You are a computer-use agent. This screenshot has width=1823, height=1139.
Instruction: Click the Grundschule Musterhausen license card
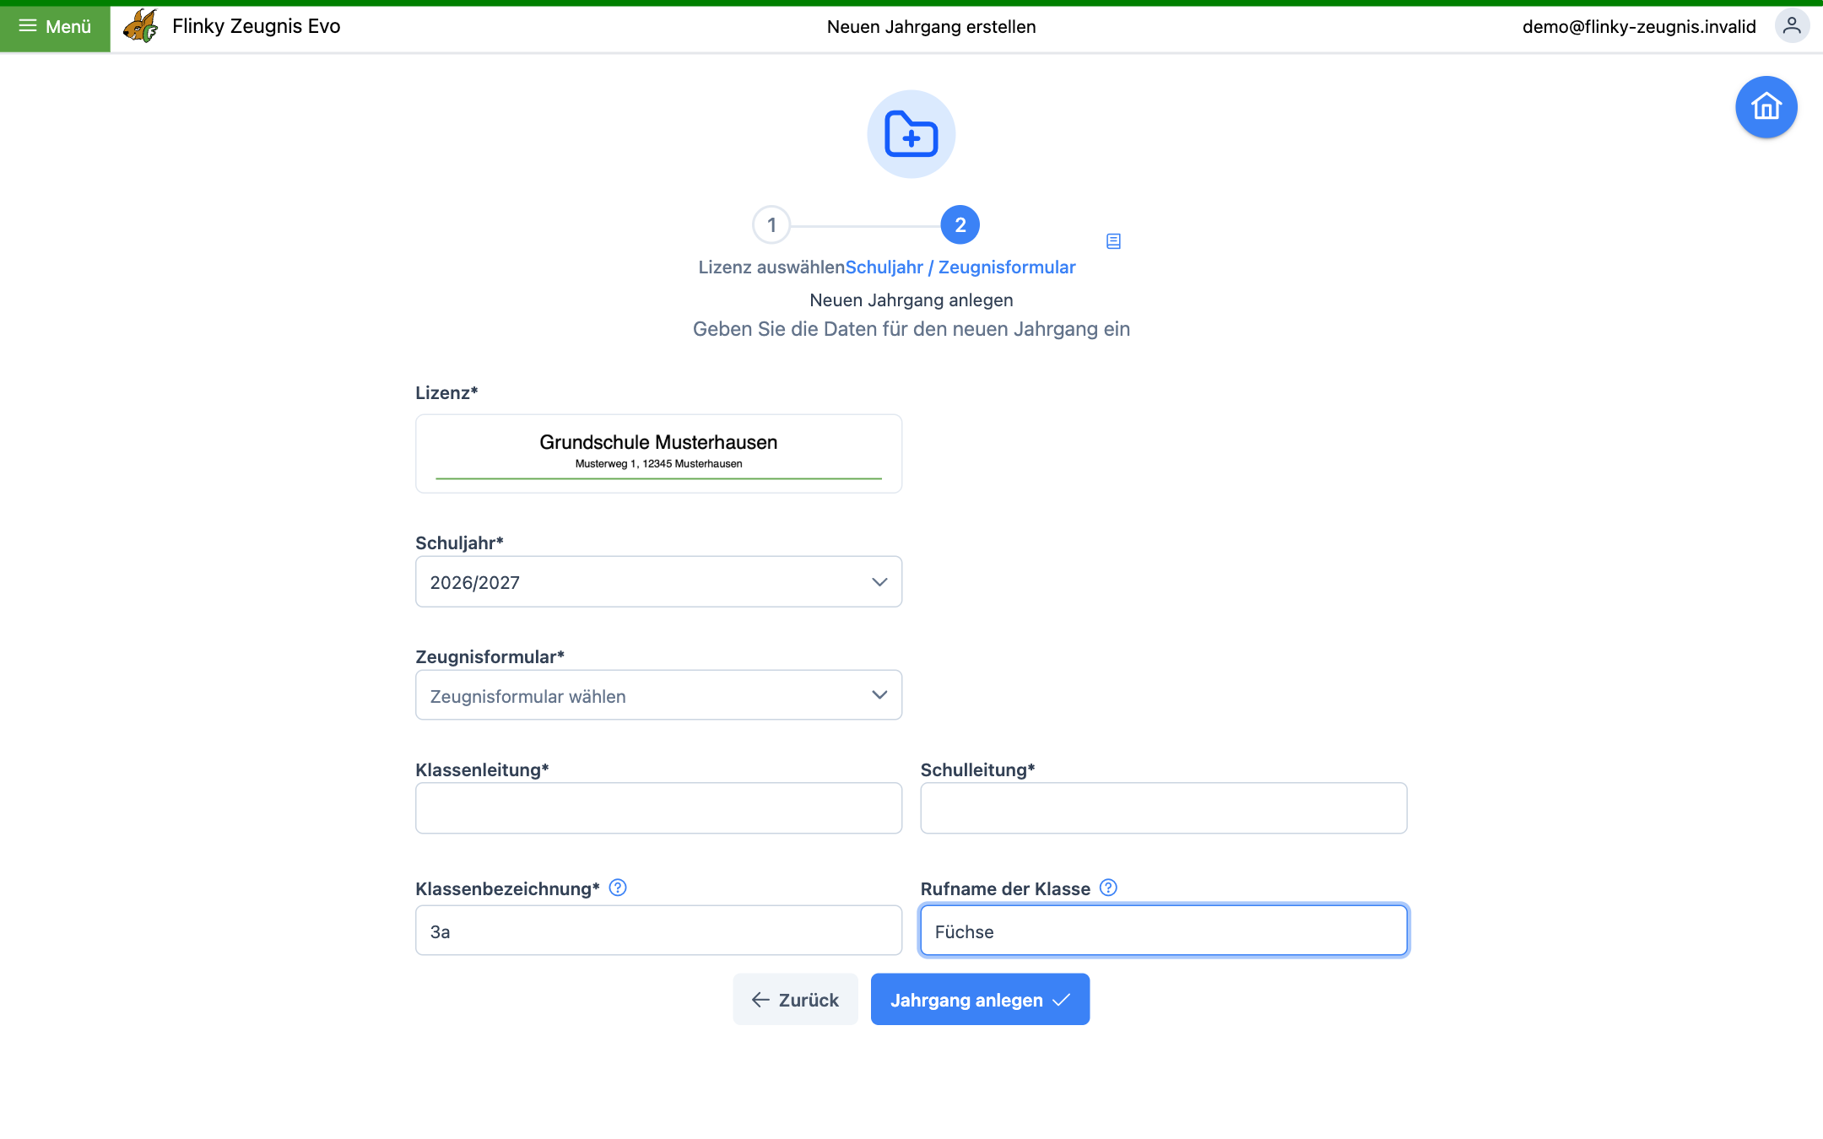point(658,454)
